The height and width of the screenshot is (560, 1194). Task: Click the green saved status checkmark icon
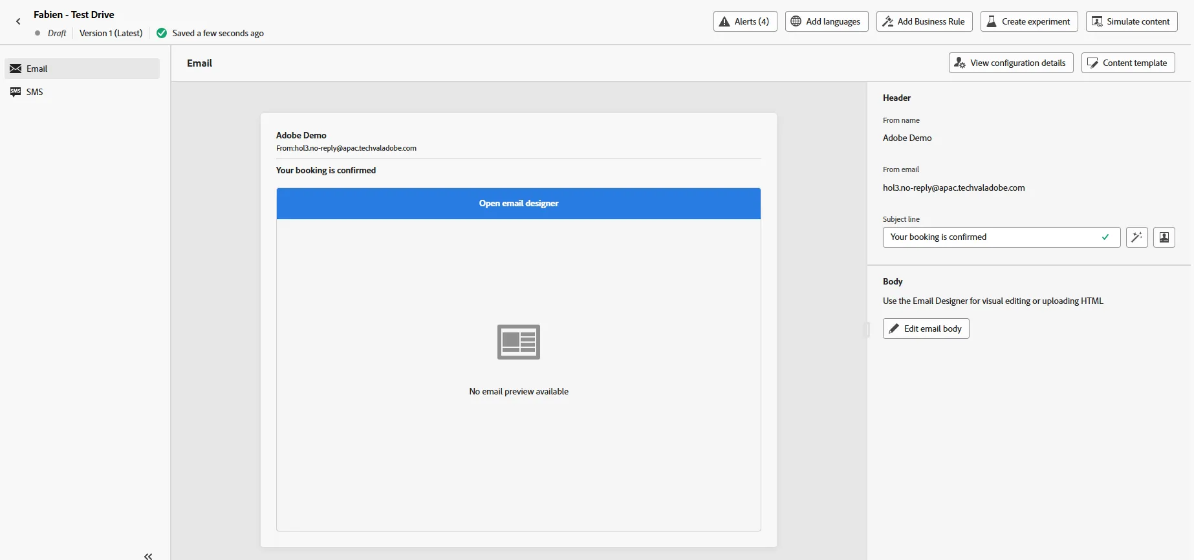pos(162,33)
